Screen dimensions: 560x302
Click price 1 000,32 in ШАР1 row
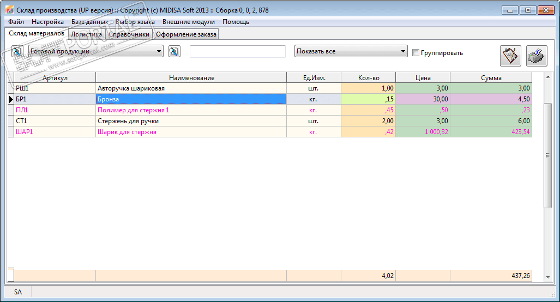click(423, 132)
